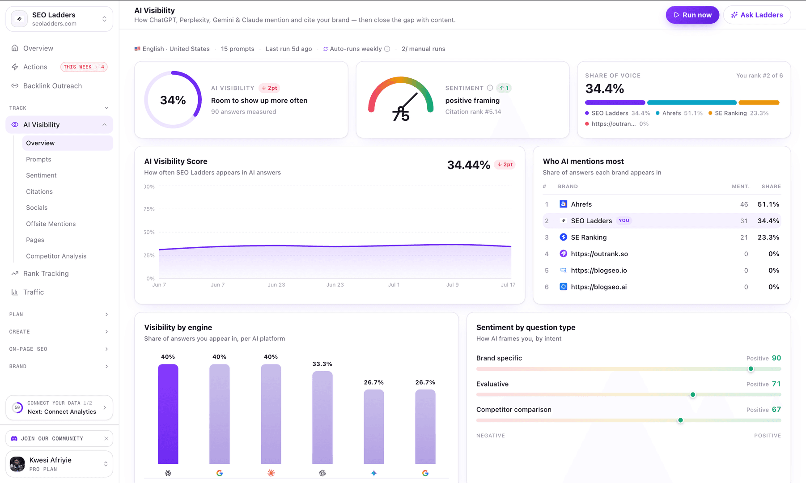Dismiss the Join Our Community banner
The width and height of the screenshot is (806, 483).
[106, 439]
